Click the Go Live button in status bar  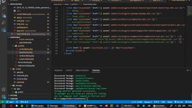tap(179, 102)
